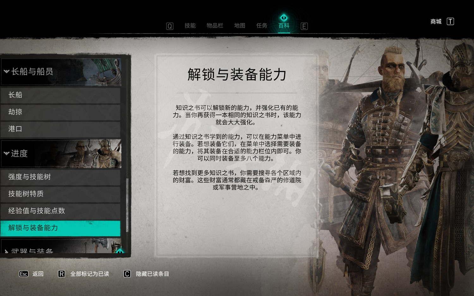474x296 pixels.
Task: Click the T key icon next to 商城
Action: point(450,21)
